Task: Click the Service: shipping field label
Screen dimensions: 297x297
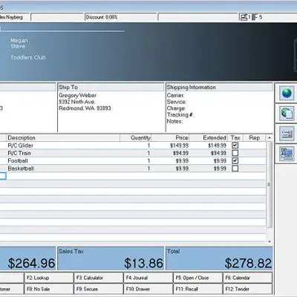Action: (177, 102)
